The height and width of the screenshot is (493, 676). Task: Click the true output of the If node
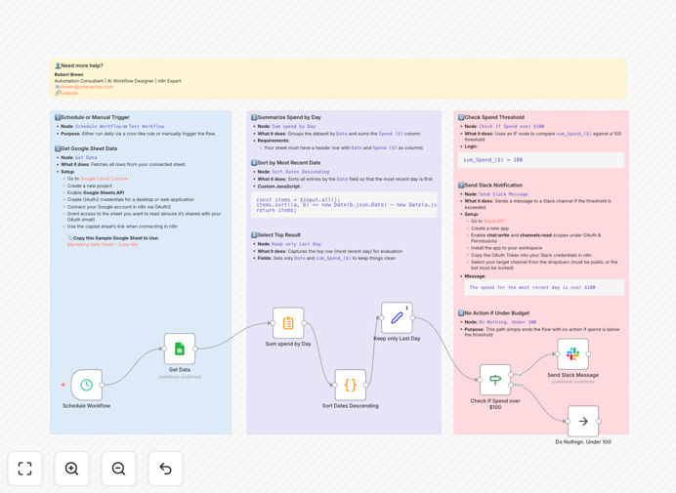click(511, 375)
